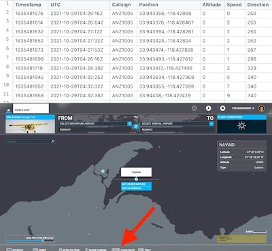The height and width of the screenshot is (251, 272).
Task: Click Reset in bottom bar
Action: 39,250
